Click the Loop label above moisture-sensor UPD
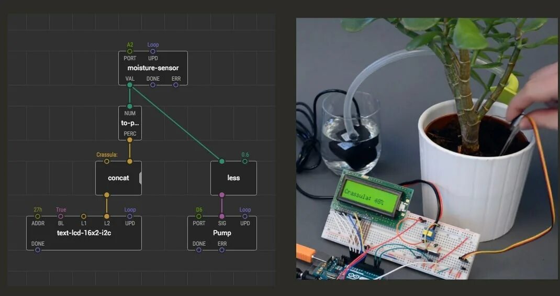 (x=153, y=45)
